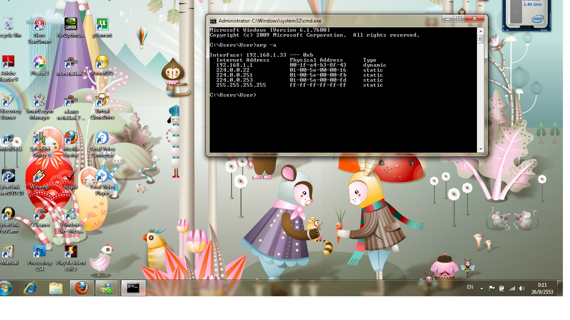Click the Play Resident Evil 5 shortcut
The image size is (570, 320).
(71, 258)
